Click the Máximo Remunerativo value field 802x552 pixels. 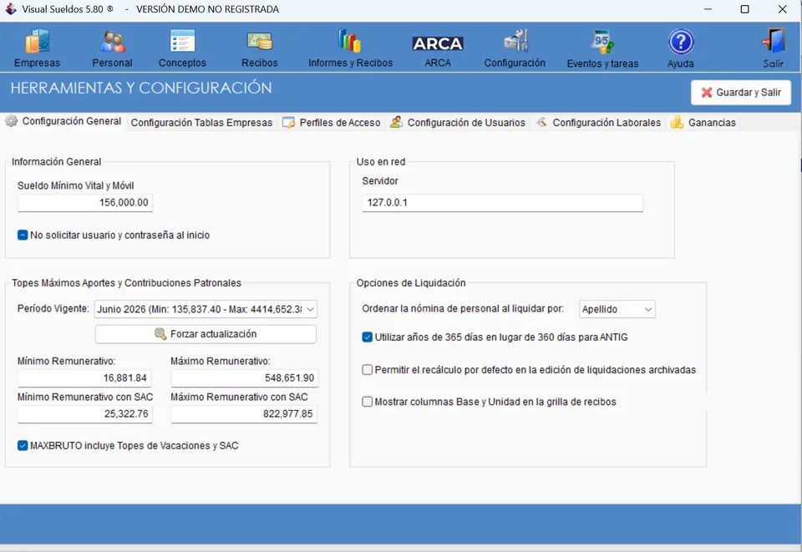(x=245, y=377)
